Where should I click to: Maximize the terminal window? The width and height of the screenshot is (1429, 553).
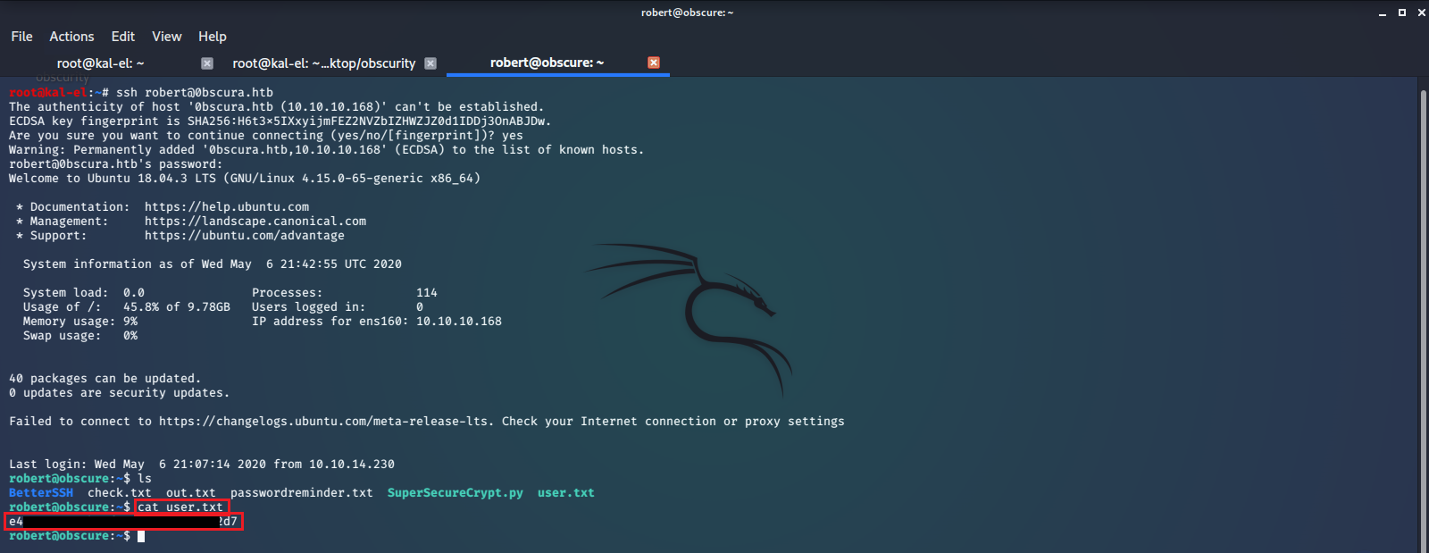coord(1402,13)
